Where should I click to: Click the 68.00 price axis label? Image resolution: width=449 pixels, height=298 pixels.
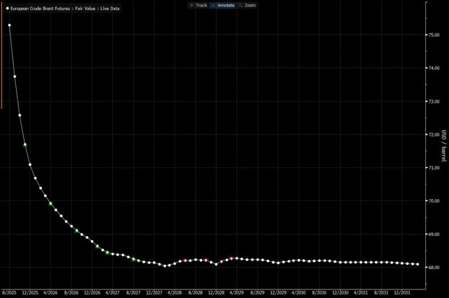click(434, 268)
